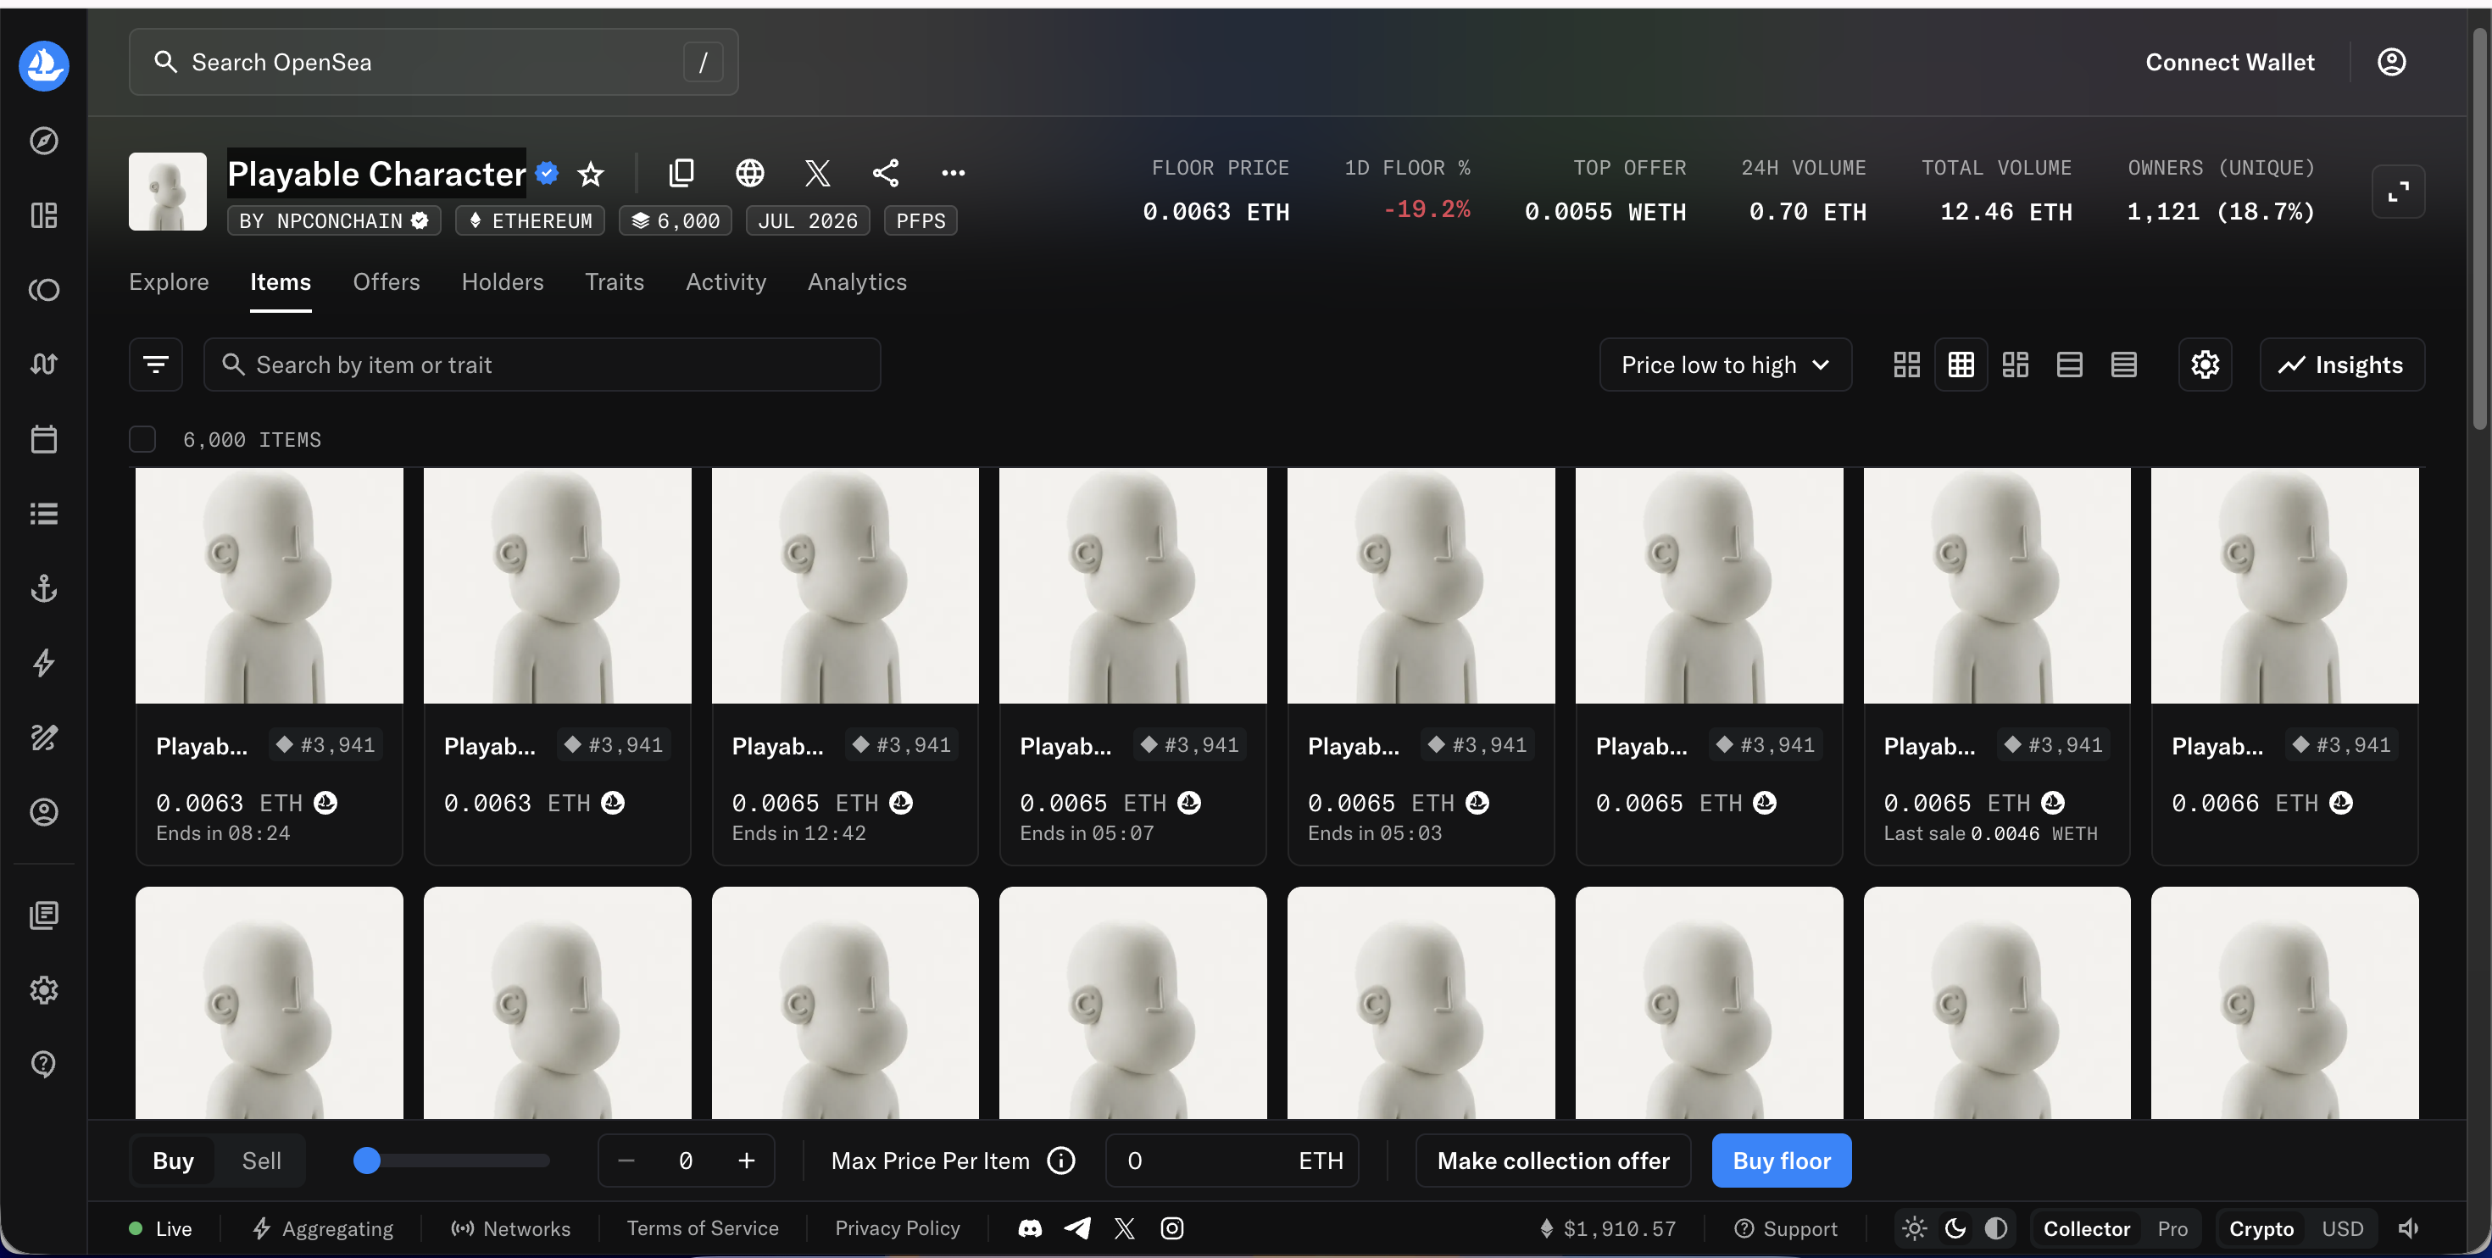The width and height of the screenshot is (2492, 1258).
Task: Select Crypto currency display
Action: [x=2261, y=1229]
